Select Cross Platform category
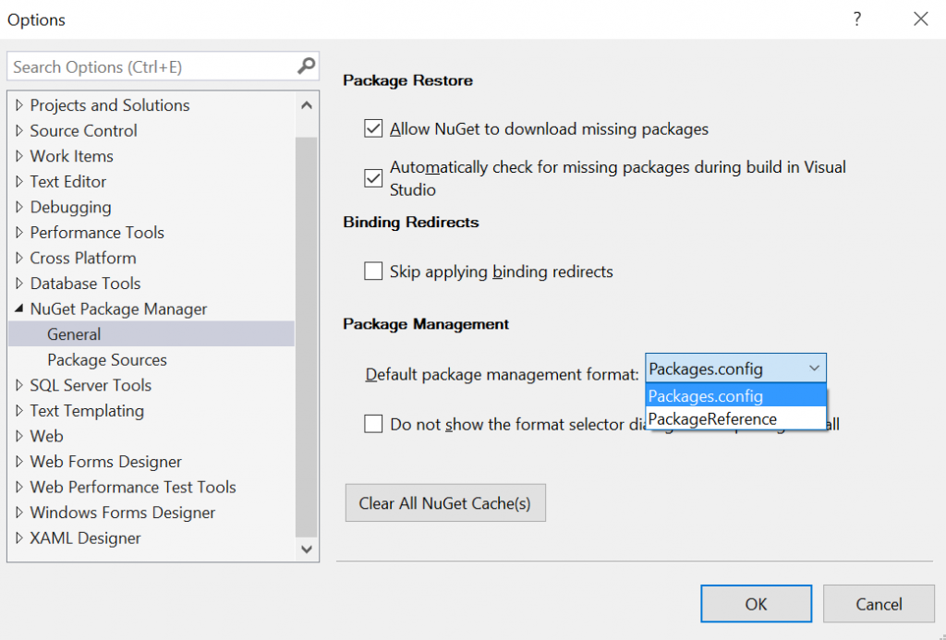 point(83,258)
